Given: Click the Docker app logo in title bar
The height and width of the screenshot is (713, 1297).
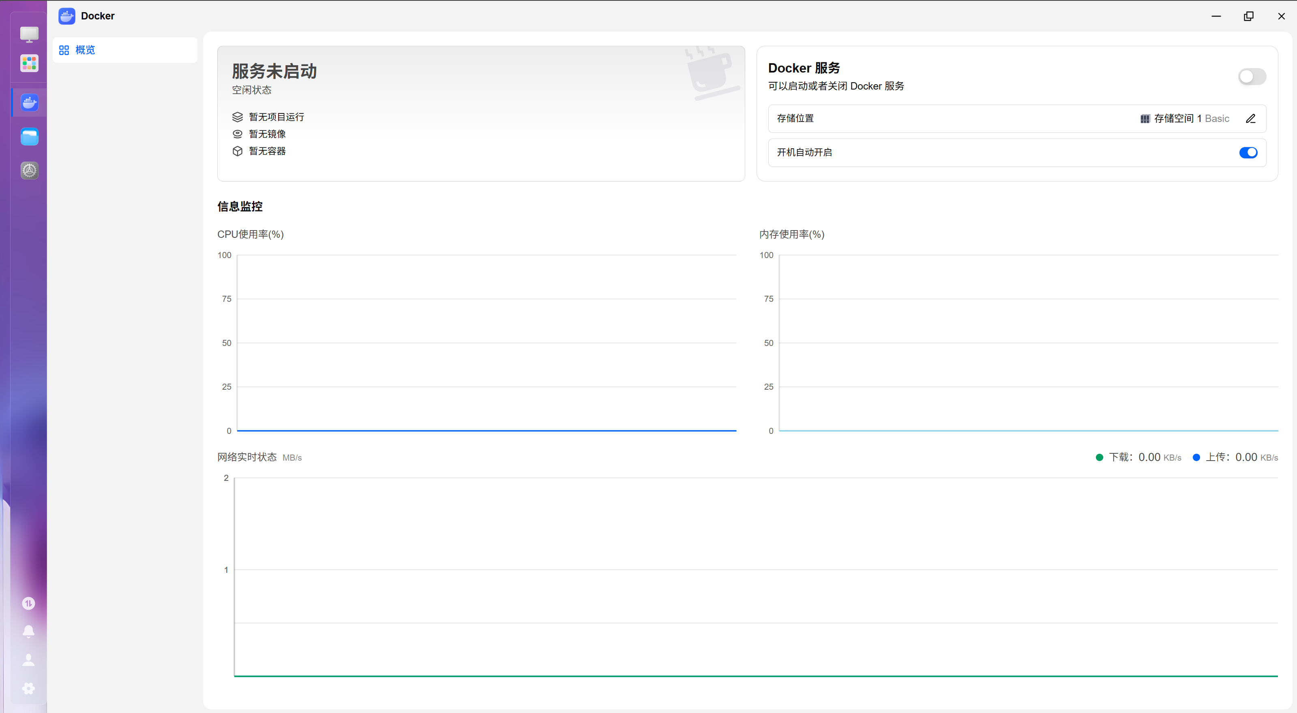Looking at the screenshot, I should [x=66, y=16].
